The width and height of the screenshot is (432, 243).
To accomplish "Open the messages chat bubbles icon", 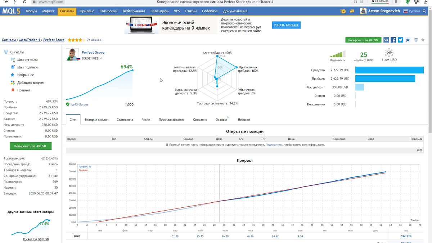I will (x=352, y=11).
